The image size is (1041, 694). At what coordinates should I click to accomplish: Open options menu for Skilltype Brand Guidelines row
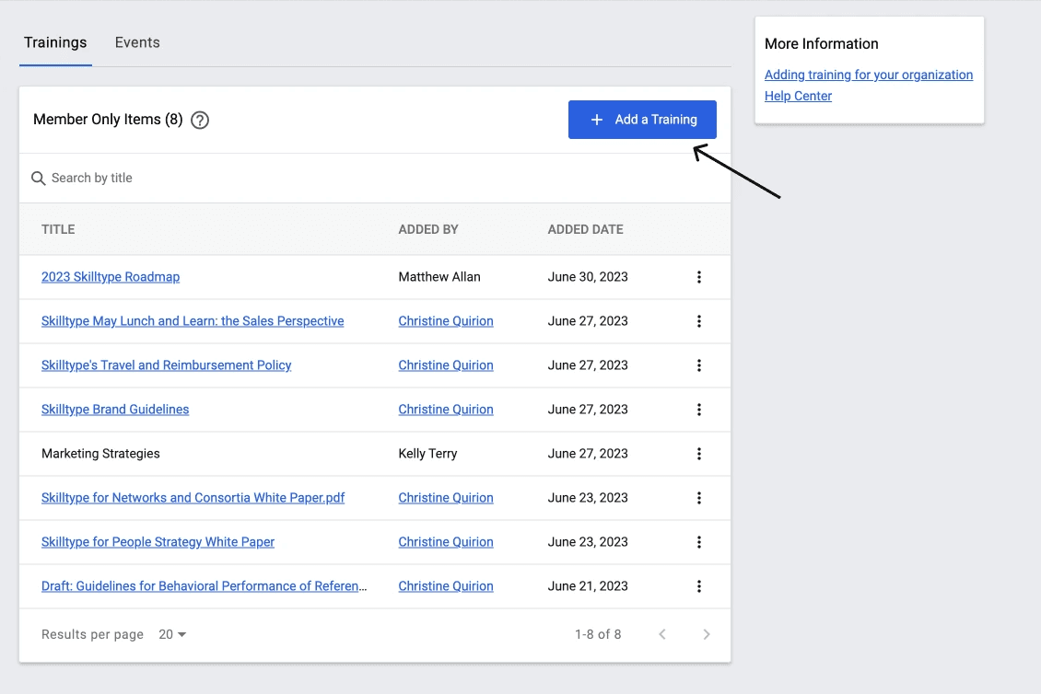(x=699, y=410)
